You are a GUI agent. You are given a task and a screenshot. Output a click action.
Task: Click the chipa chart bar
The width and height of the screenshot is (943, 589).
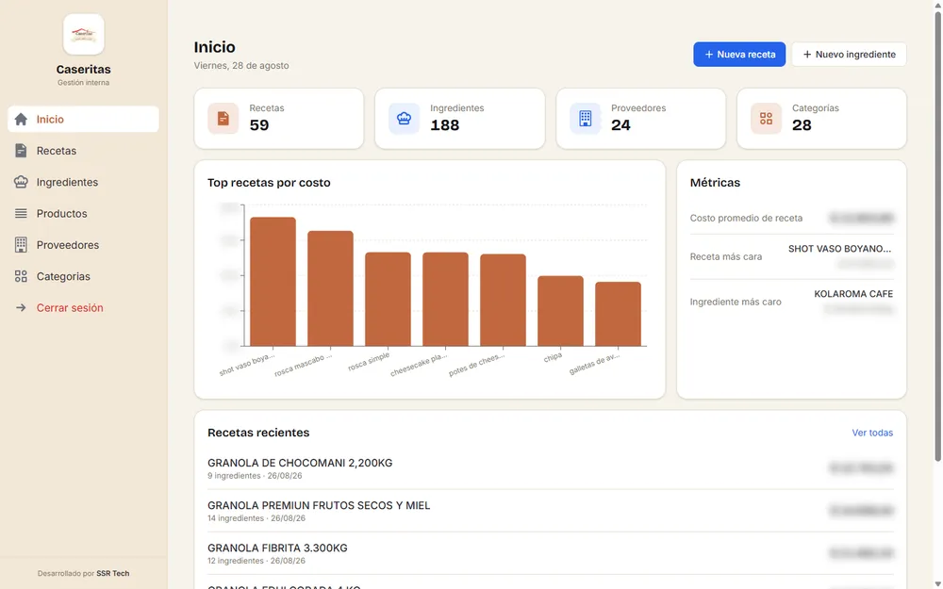560,311
